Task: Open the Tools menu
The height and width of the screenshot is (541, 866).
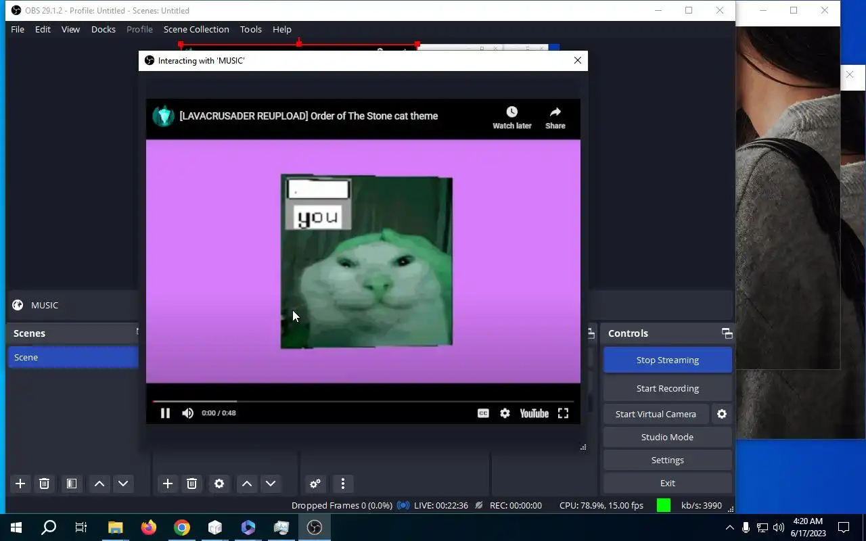Action: (x=251, y=29)
